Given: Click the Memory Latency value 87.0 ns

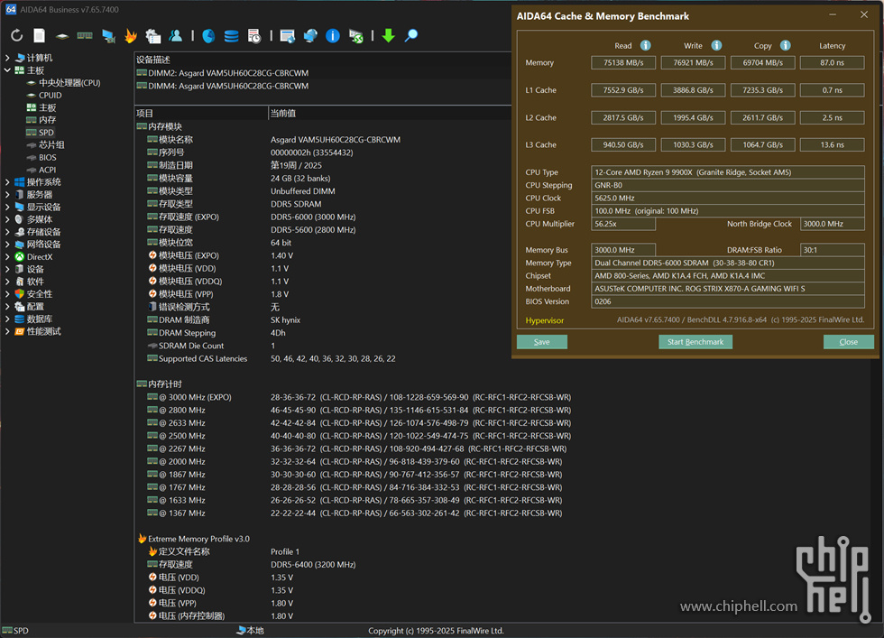Looking at the screenshot, I should coord(832,62).
